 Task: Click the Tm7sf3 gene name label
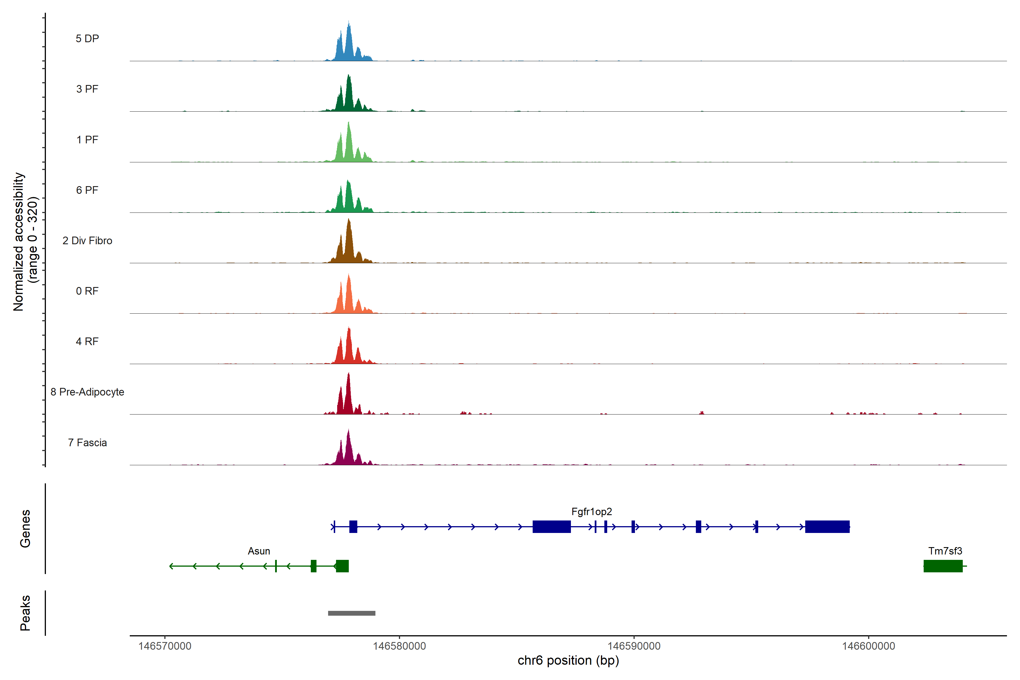(945, 551)
